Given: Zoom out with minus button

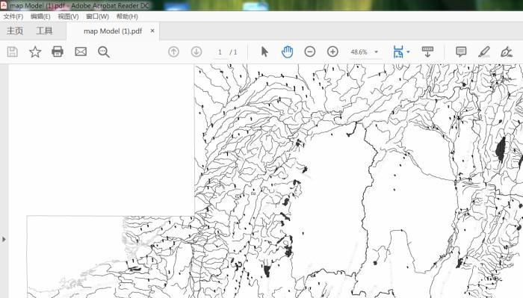Looking at the screenshot, I should [x=310, y=52].
